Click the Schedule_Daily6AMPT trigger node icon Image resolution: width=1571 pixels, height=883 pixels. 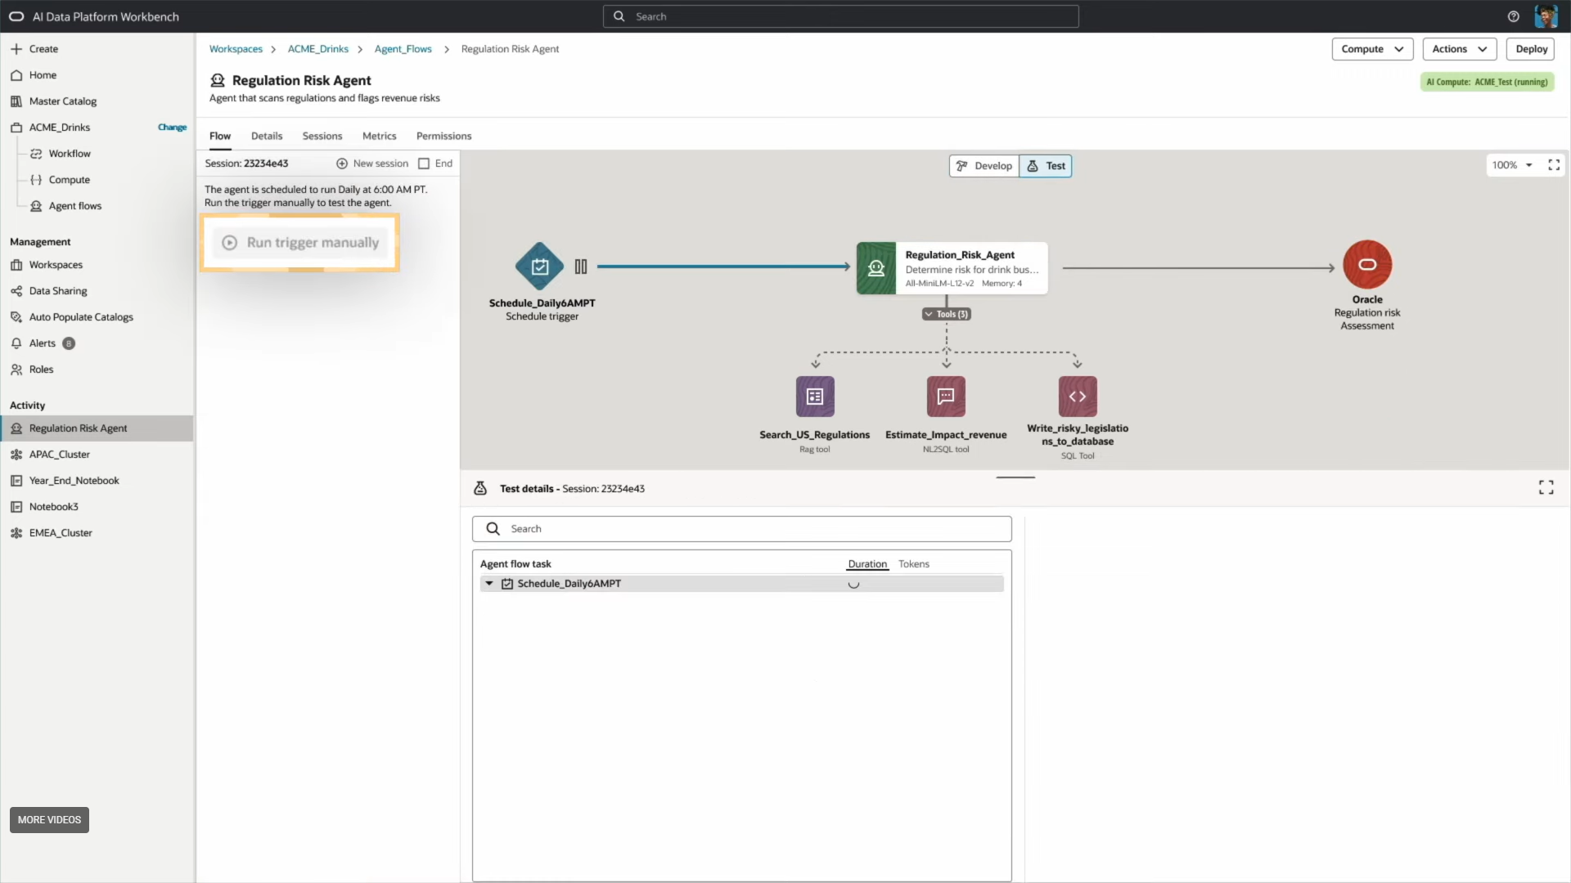(539, 266)
